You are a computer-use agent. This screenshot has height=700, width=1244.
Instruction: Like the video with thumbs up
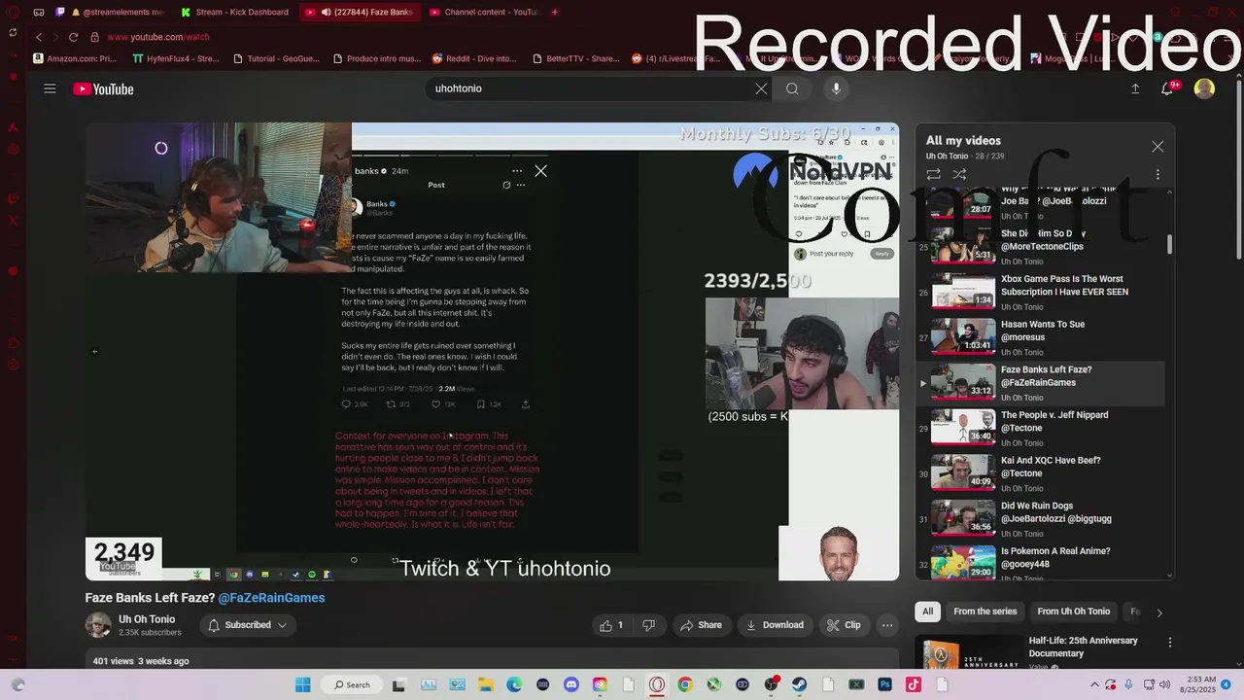coord(611,625)
